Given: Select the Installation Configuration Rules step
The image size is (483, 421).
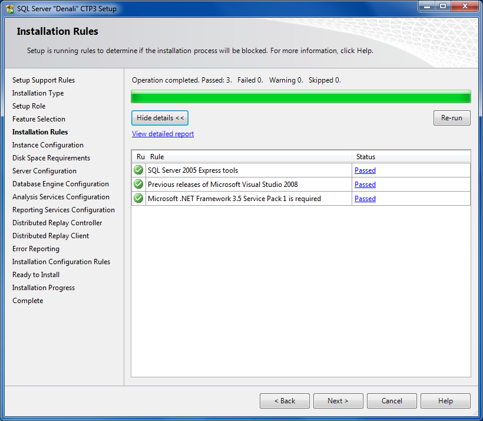Looking at the screenshot, I should [x=61, y=262].
